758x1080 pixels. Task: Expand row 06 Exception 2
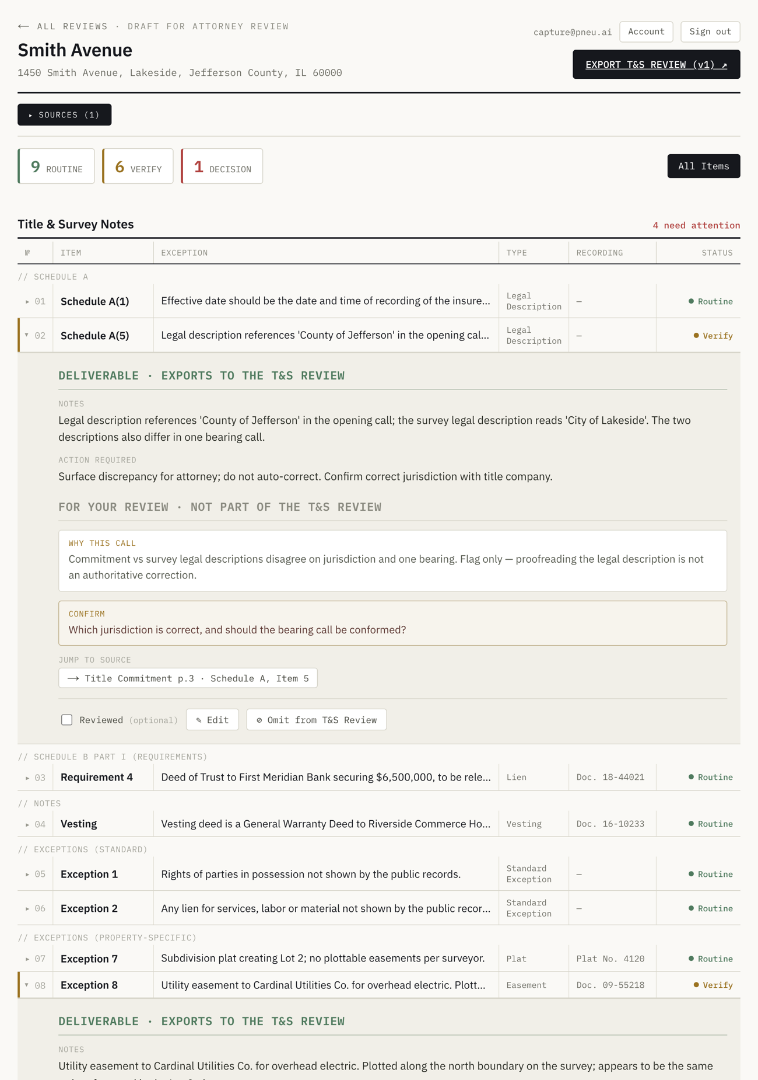click(379, 908)
